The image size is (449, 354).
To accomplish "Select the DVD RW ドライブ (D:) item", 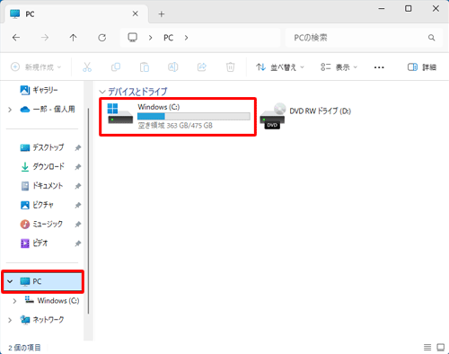I will pyautogui.click(x=305, y=116).
